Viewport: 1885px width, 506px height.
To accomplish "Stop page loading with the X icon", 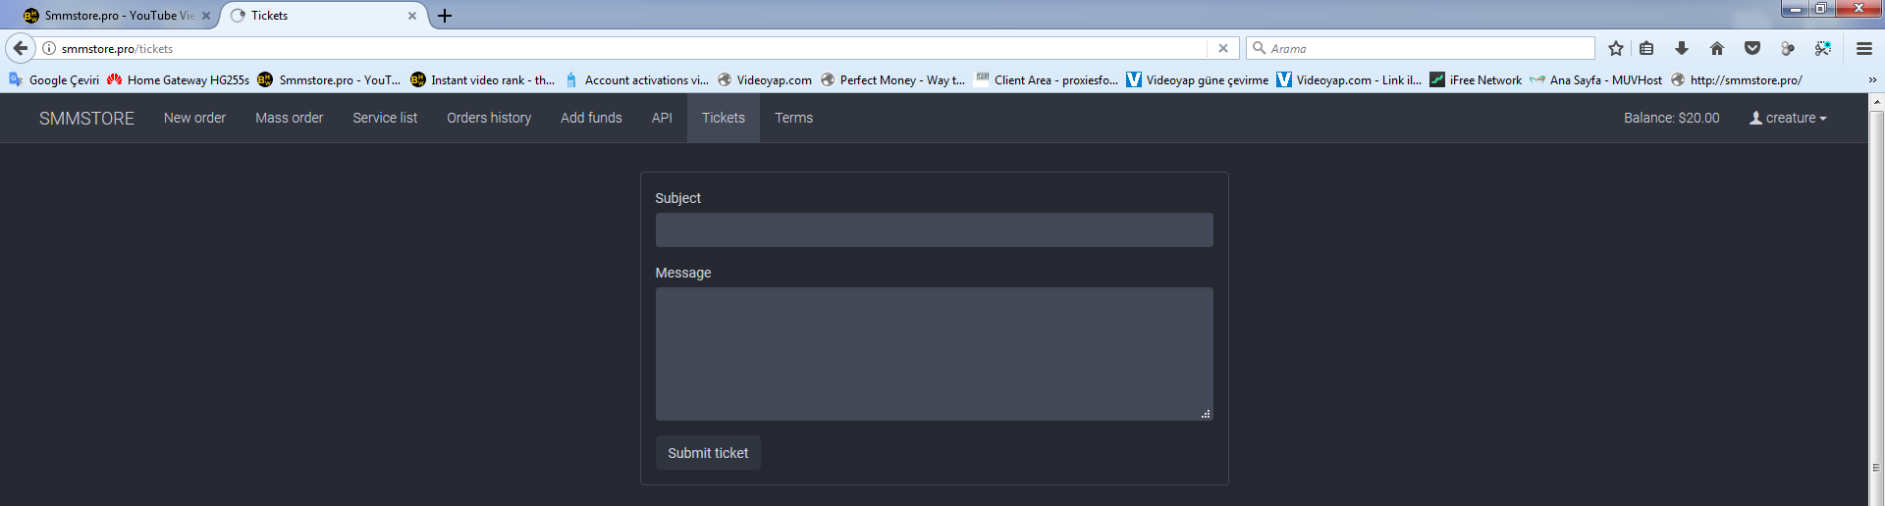I will click(x=1223, y=48).
